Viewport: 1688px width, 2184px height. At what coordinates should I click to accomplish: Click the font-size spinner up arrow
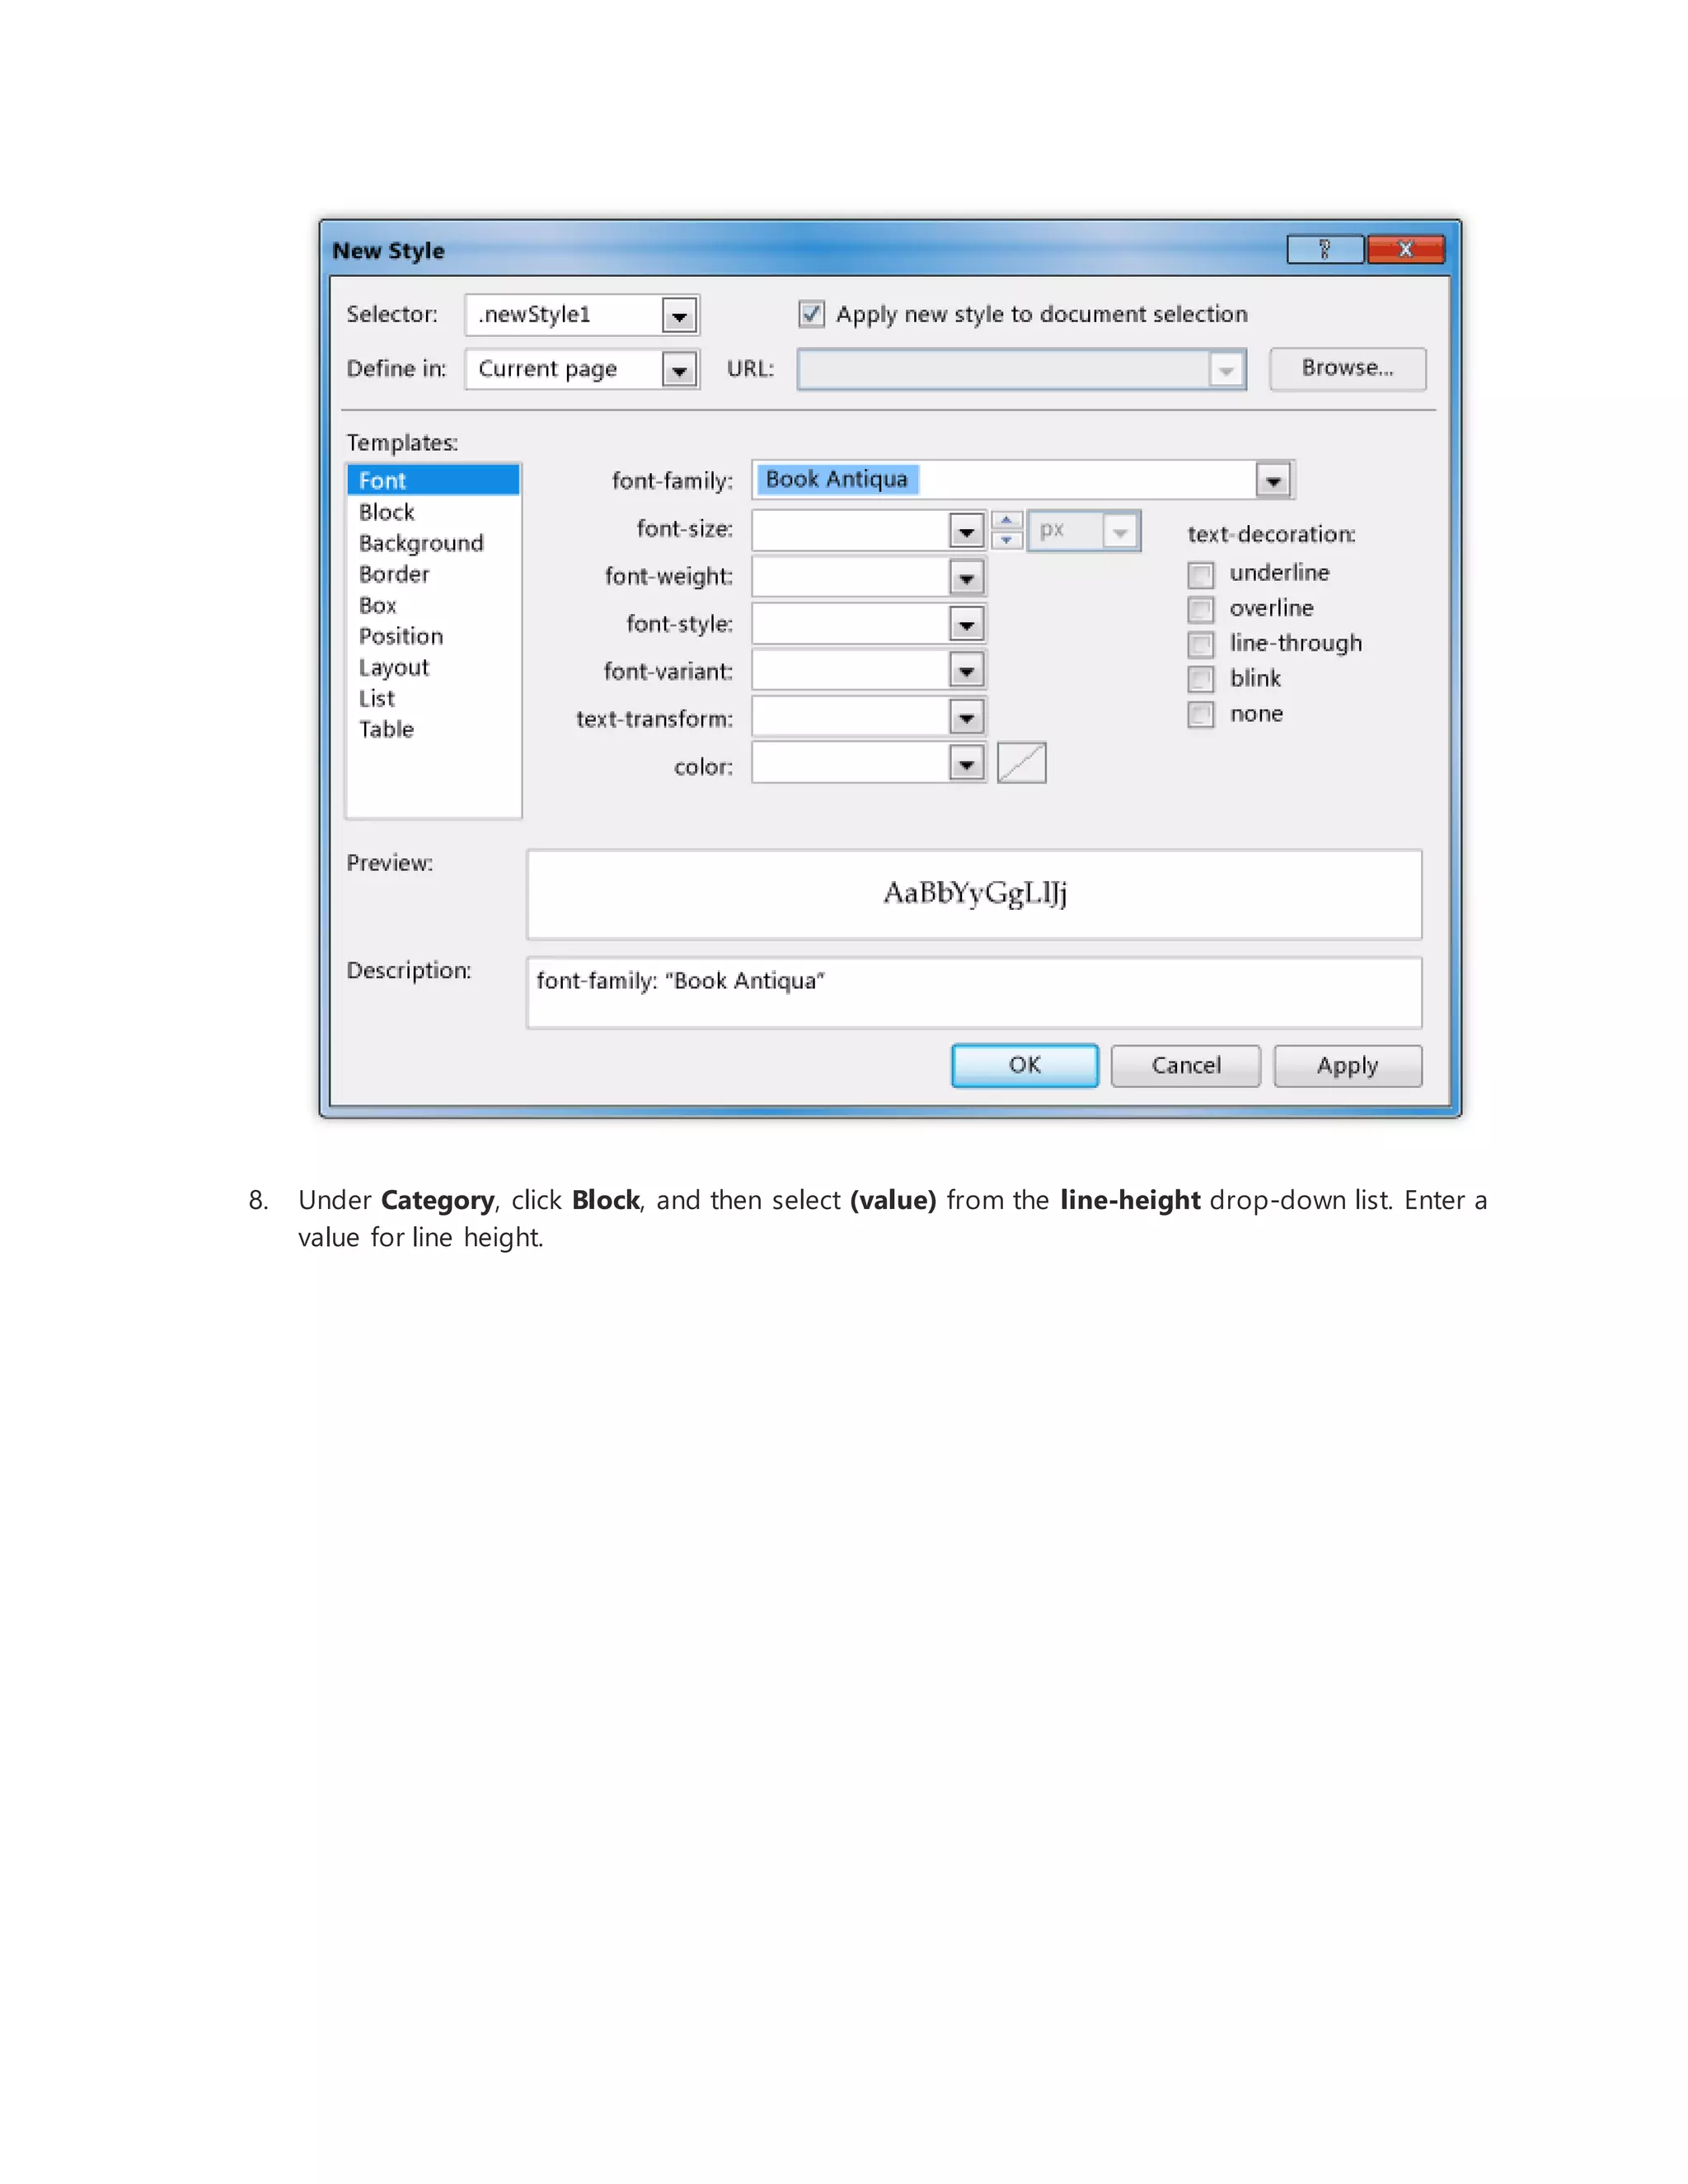[1006, 520]
